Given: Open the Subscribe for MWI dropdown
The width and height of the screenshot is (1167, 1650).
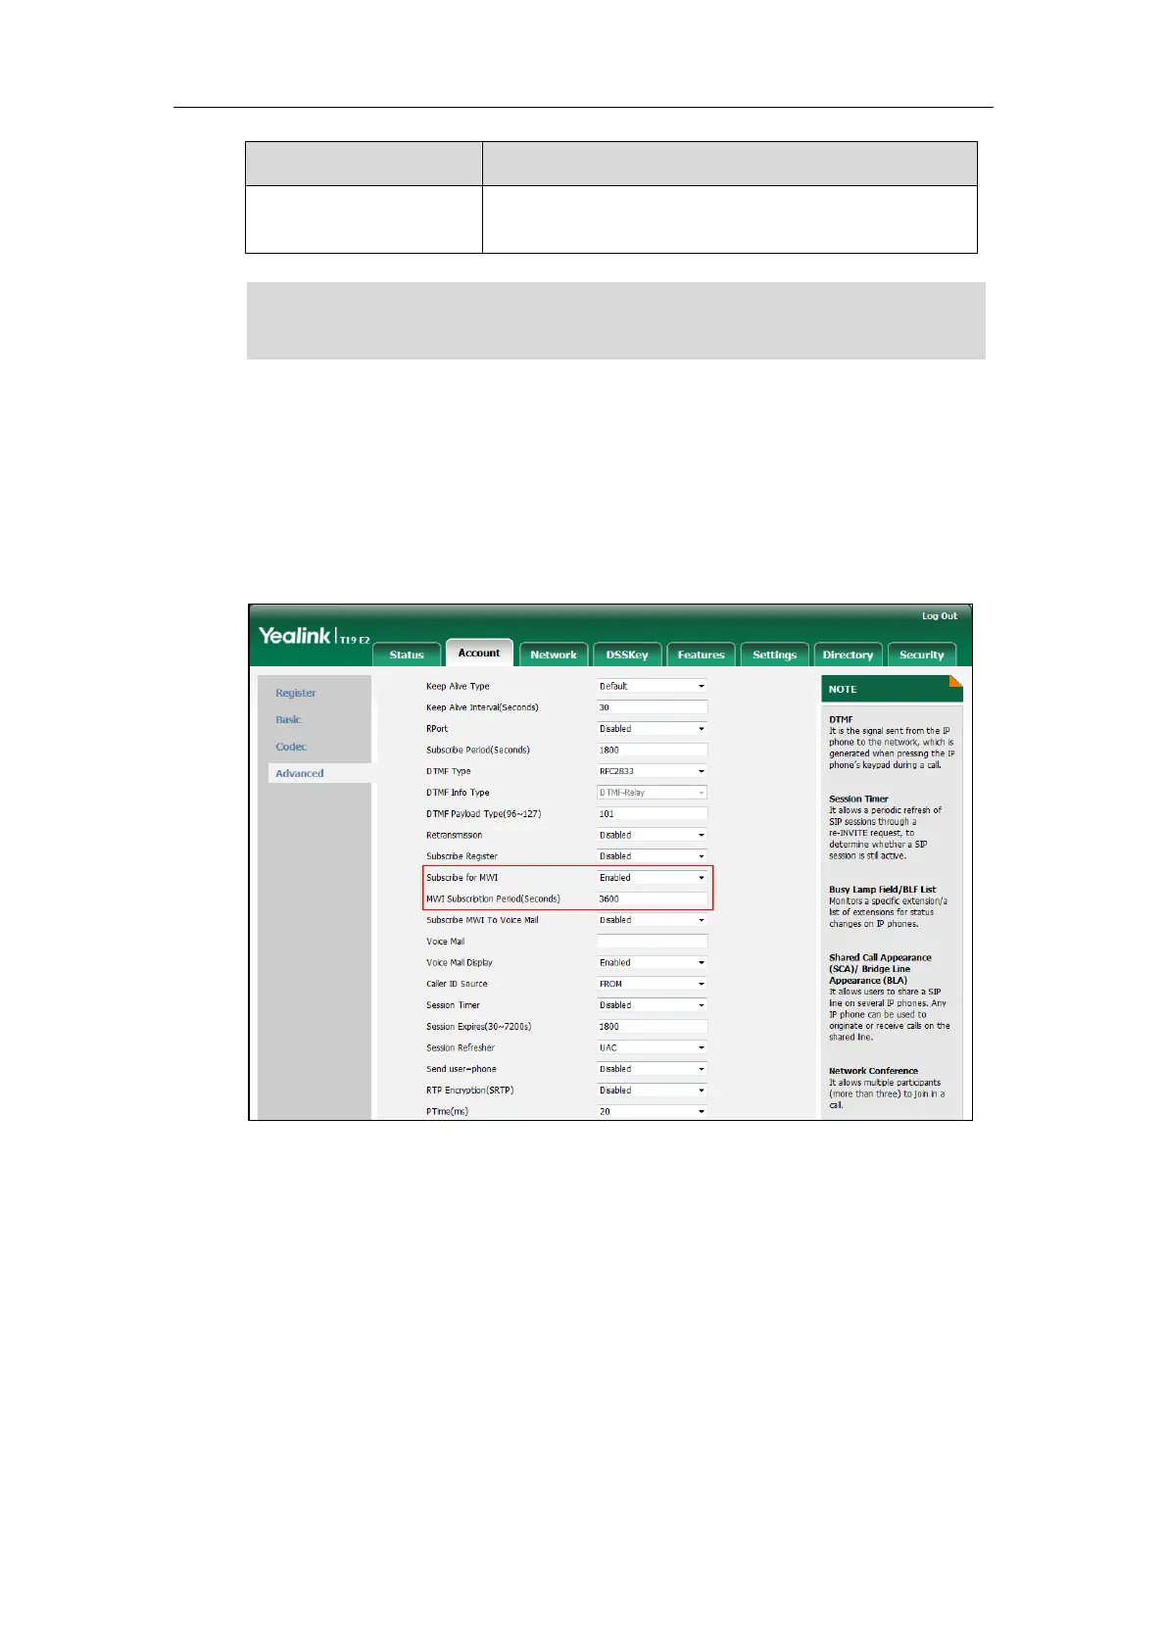Looking at the screenshot, I should click(x=652, y=878).
